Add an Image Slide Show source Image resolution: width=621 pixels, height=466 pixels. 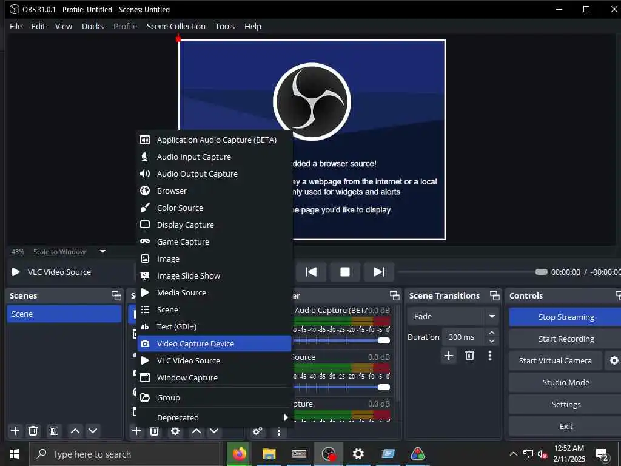(214, 276)
